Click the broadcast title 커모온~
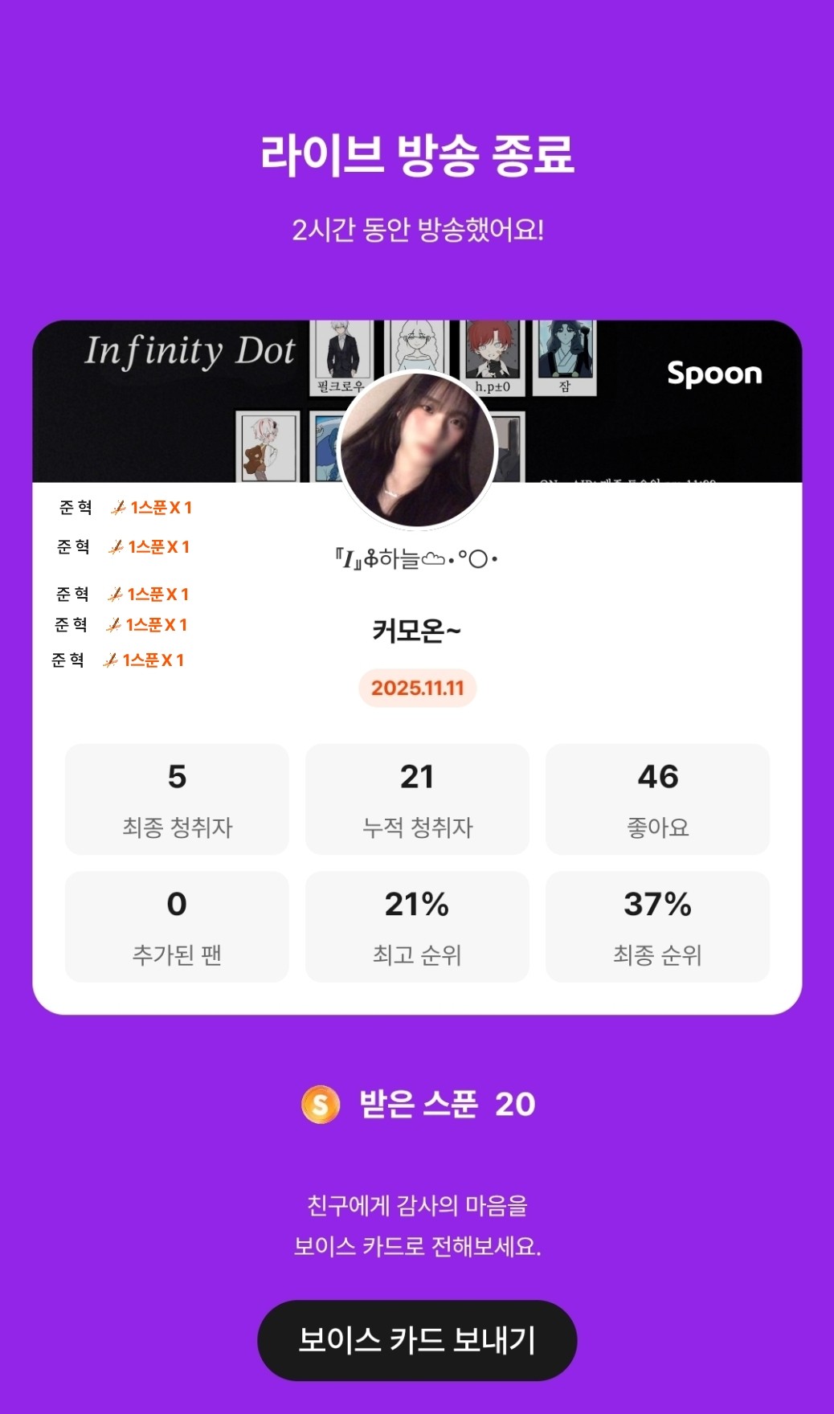This screenshot has height=1414, width=834. (x=416, y=631)
